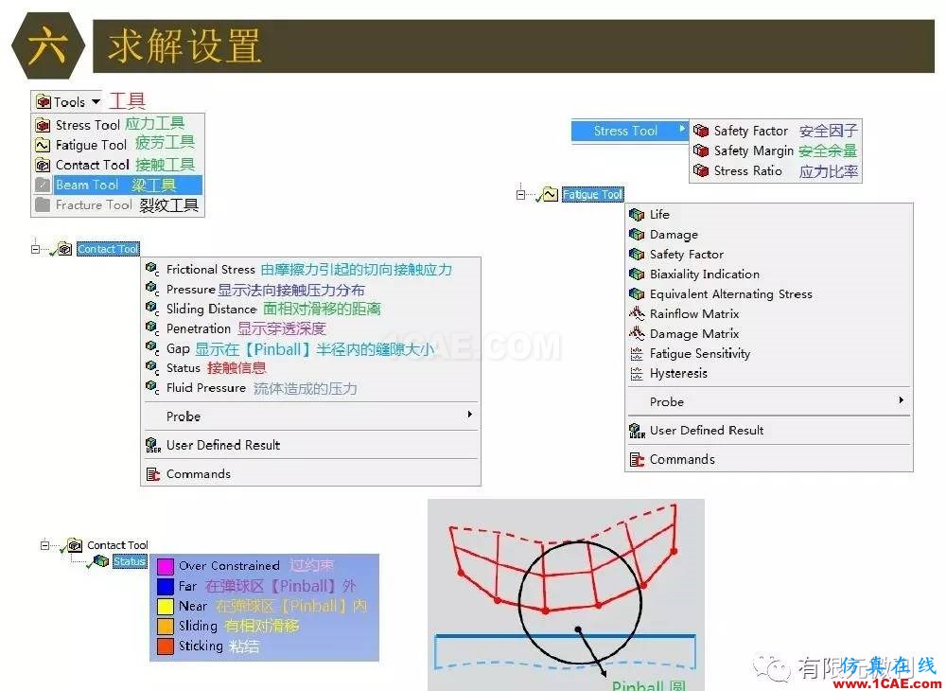Image resolution: width=946 pixels, height=691 pixels.
Task: Click the Hysteresis chart icon
Action: (637, 374)
